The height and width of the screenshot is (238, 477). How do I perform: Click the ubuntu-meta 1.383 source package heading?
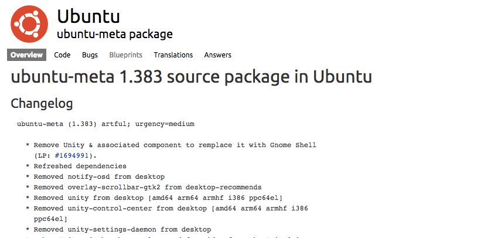pos(191,77)
